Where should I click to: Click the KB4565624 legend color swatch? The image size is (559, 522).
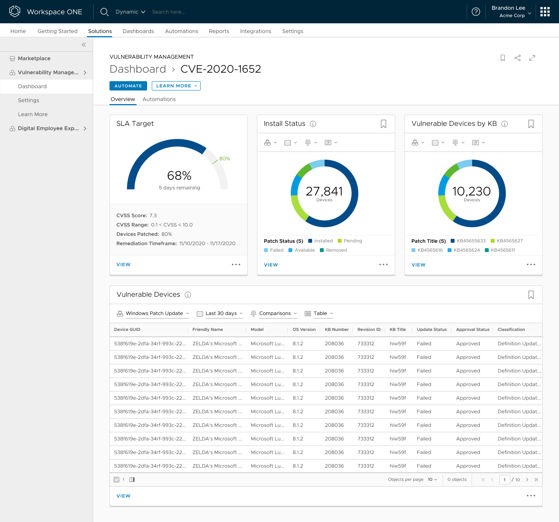(x=450, y=250)
